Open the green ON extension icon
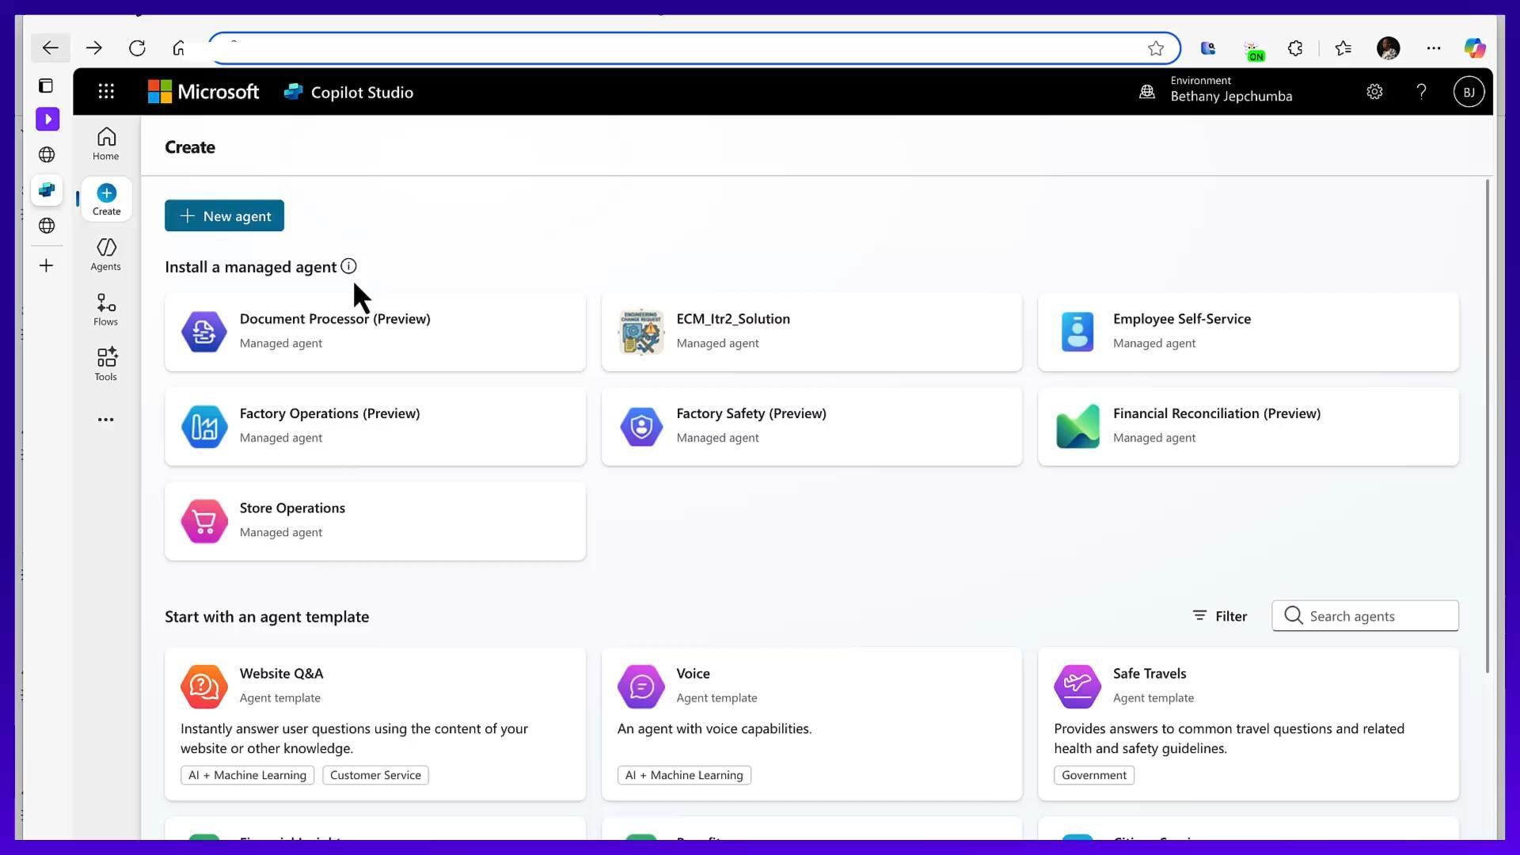 coord(1254,51)
